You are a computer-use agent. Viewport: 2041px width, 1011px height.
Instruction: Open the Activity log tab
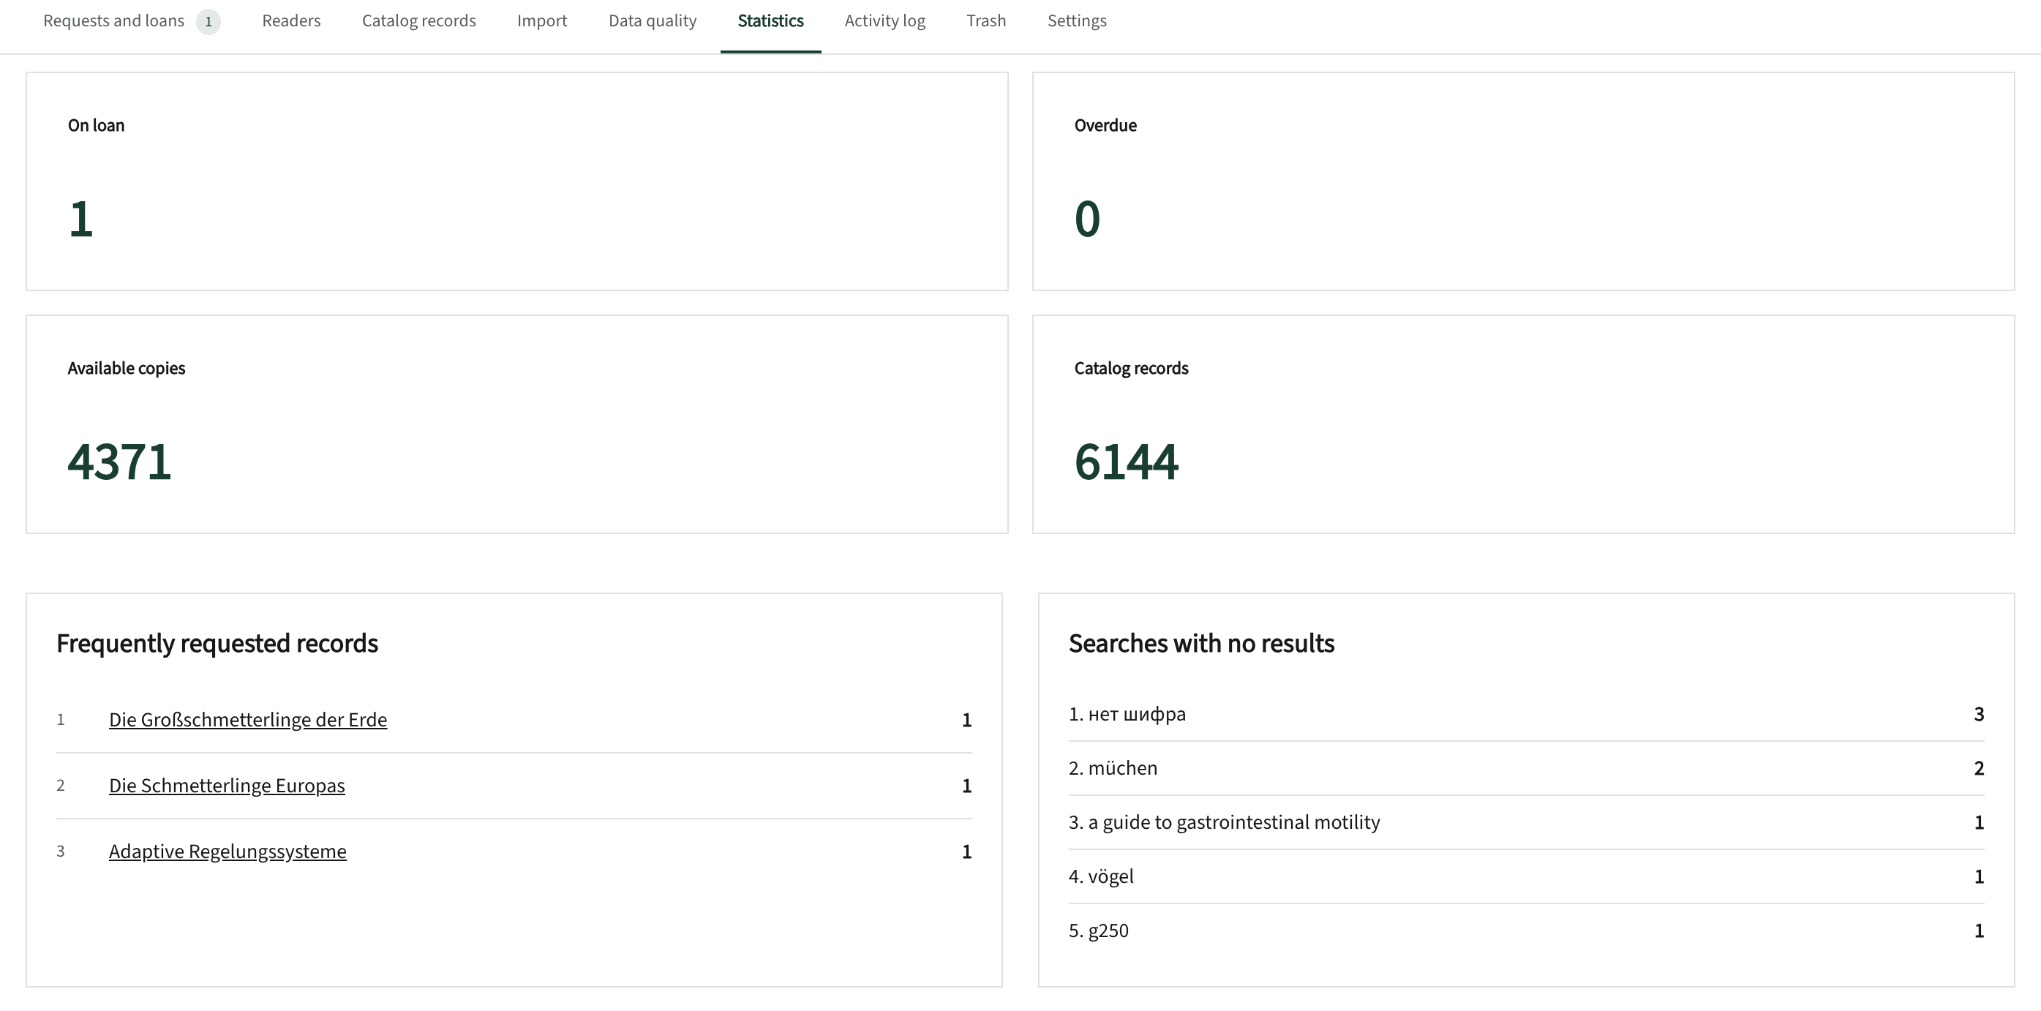tap(884, 21)
